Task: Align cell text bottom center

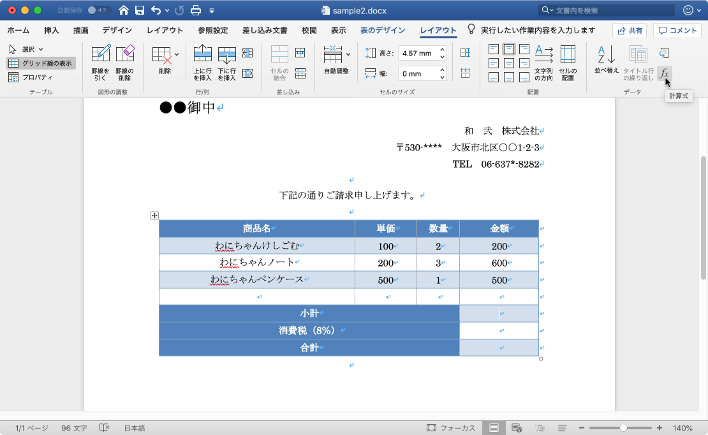Action: point(509,77)
